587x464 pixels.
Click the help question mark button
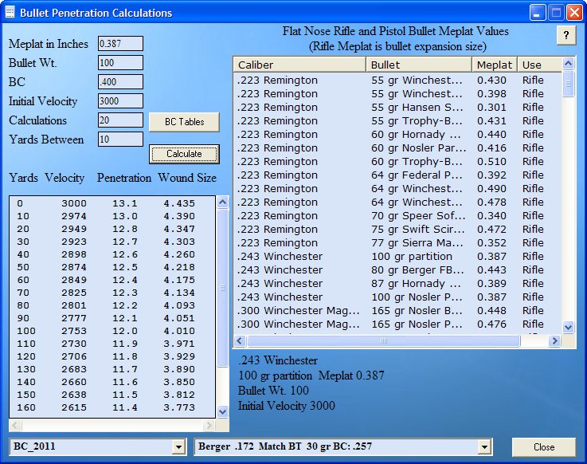pos(565,35)
